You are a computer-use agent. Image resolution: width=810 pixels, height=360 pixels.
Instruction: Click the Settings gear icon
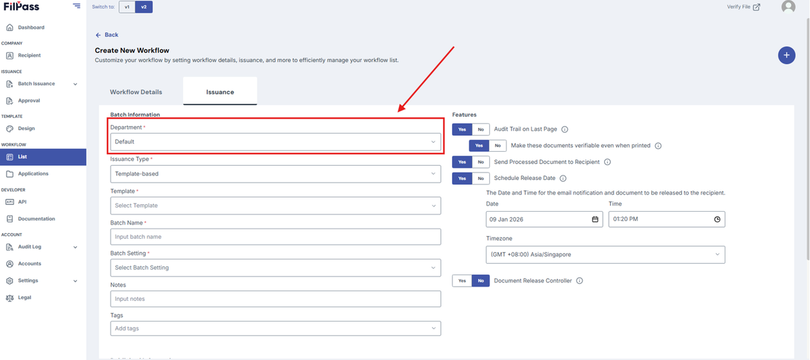coord(9,280)
